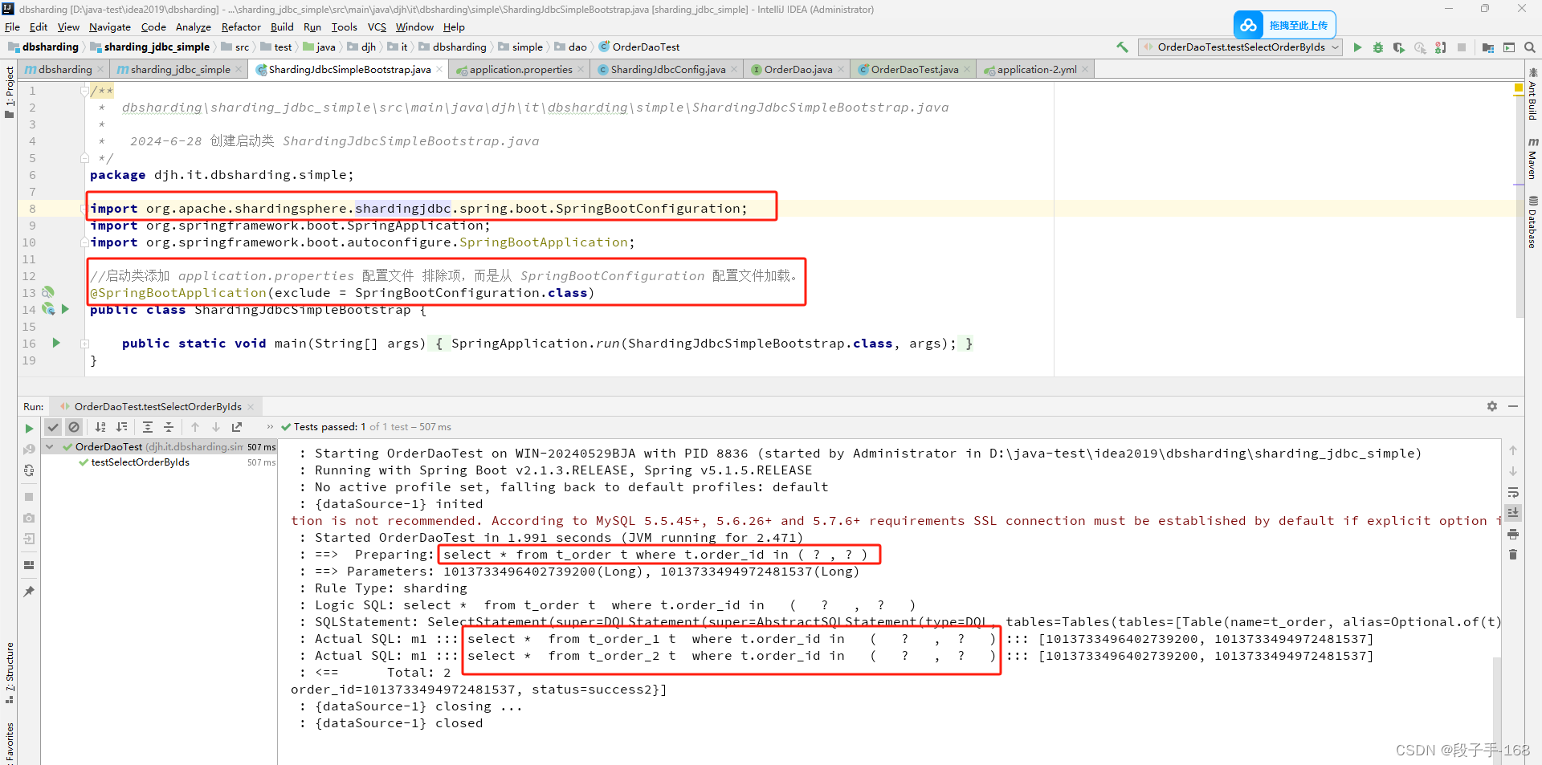1542x765 pixels.
Task: Open the sharding_jdbc_simple pom tab
Action: [x=180, y=70]
